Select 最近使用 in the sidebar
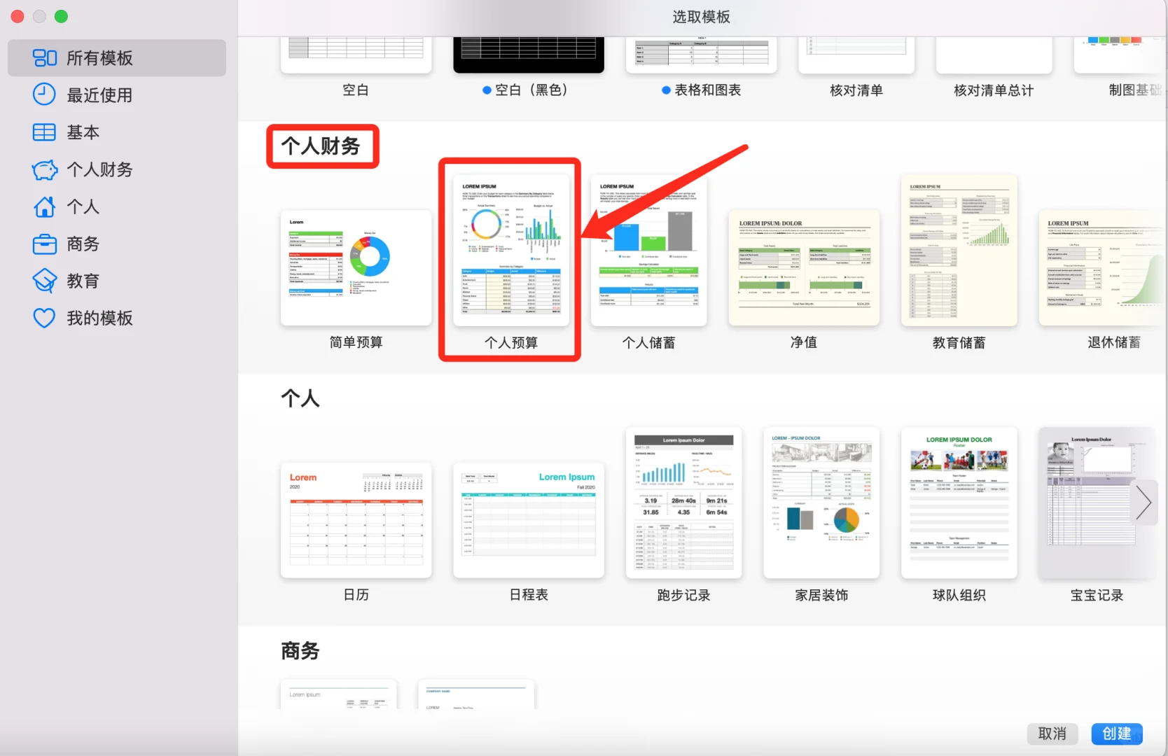Screen dimensions: 1168x756 tap(100, 95)
